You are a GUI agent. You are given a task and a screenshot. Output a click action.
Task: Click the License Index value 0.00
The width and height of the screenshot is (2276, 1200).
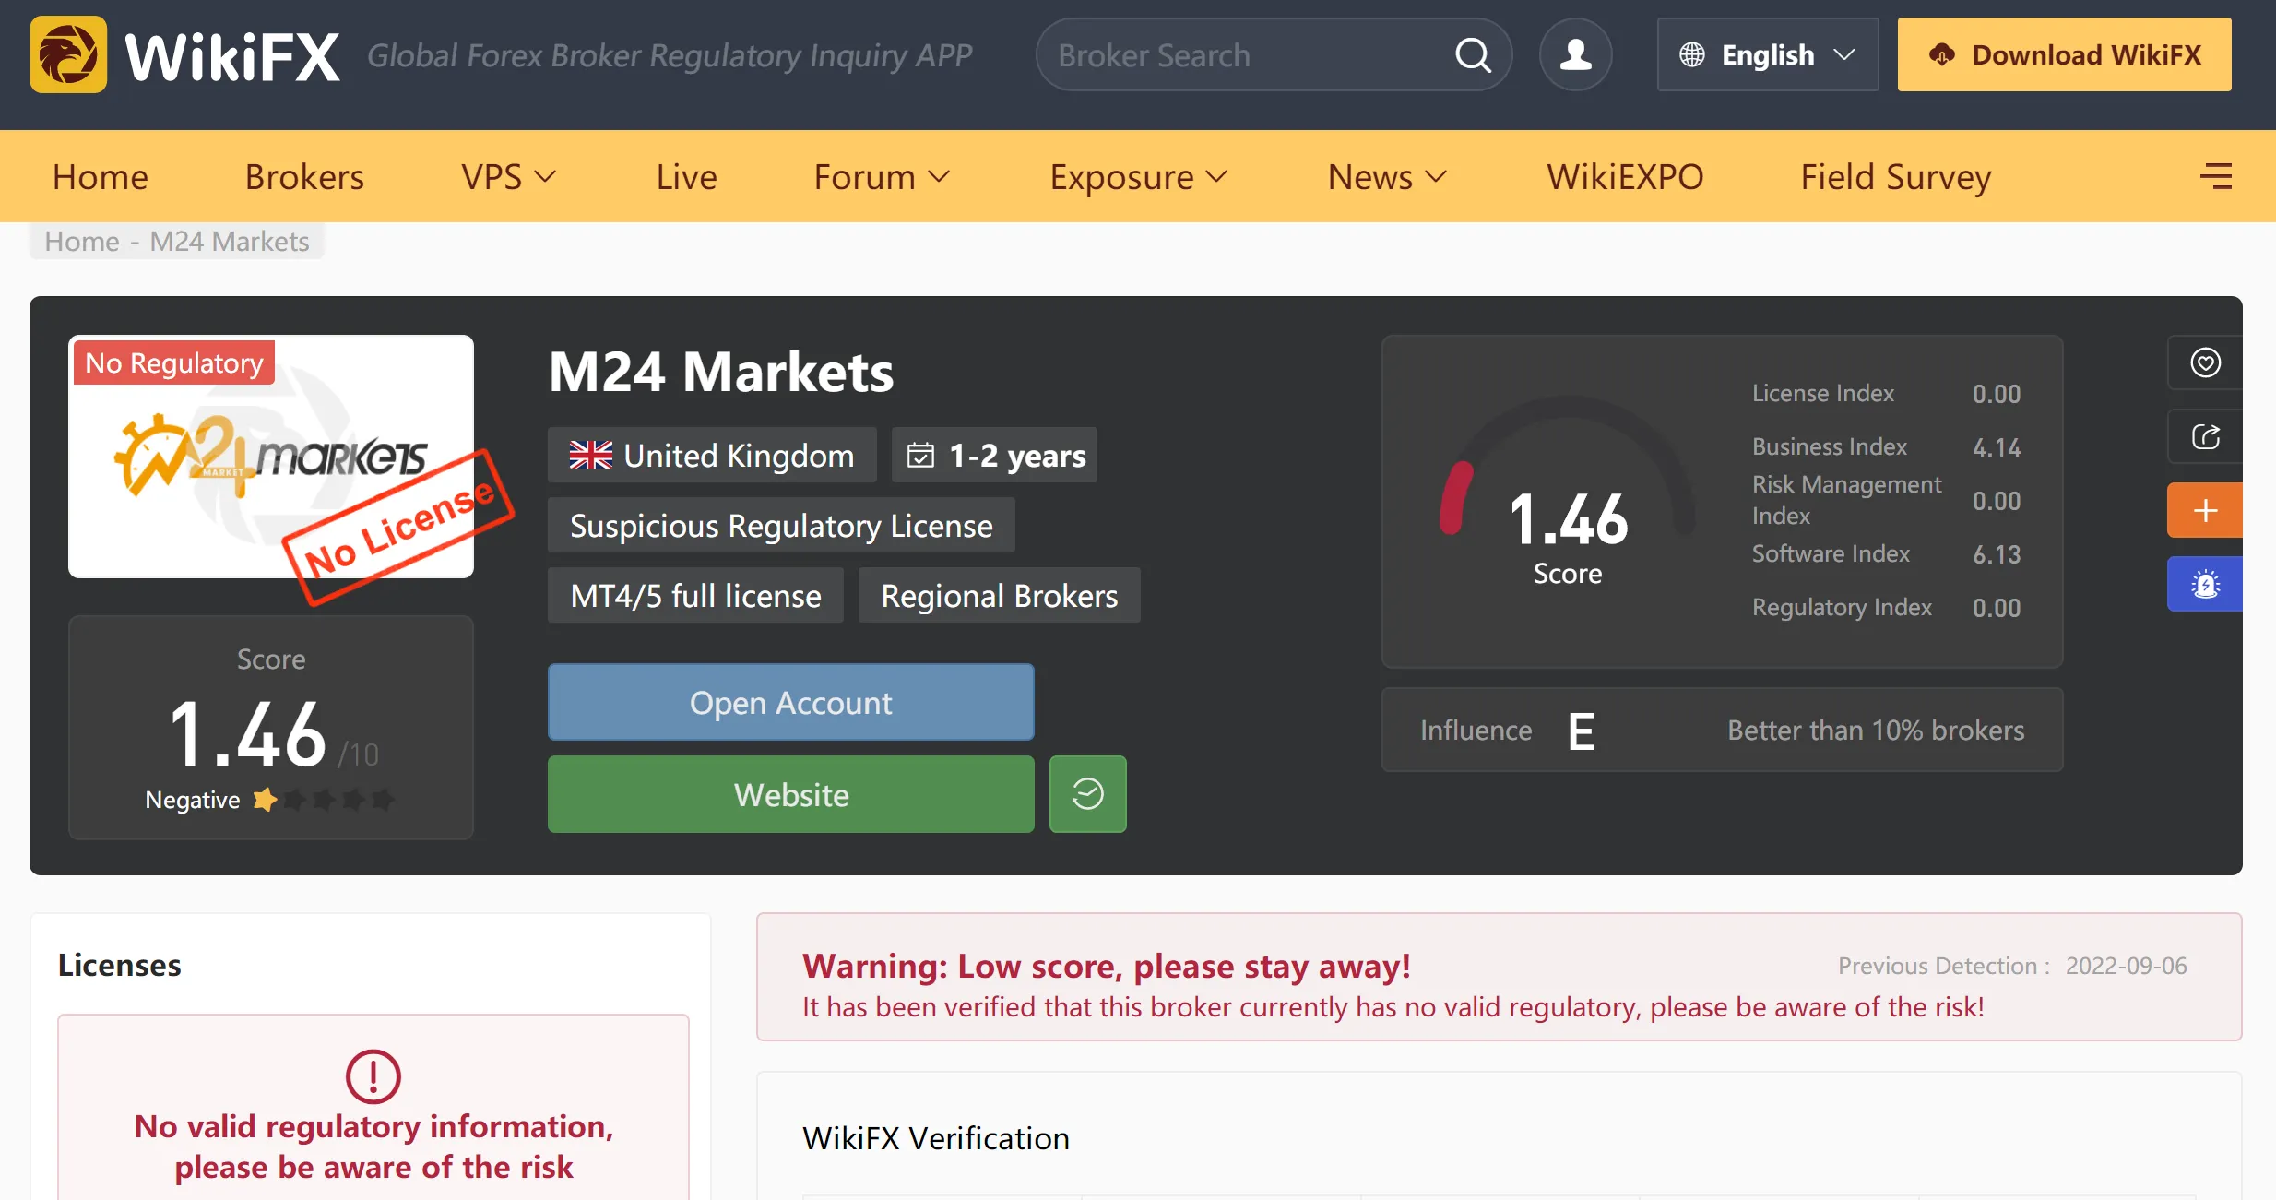(x=1997, y=394)
